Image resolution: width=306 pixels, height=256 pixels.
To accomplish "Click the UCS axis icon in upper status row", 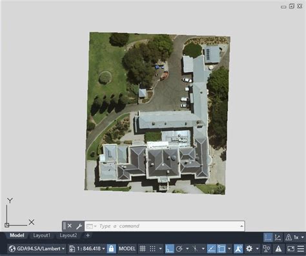I will (x=278, y=237).
